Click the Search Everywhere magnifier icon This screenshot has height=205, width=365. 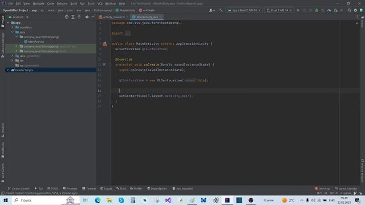coord(349,10)
